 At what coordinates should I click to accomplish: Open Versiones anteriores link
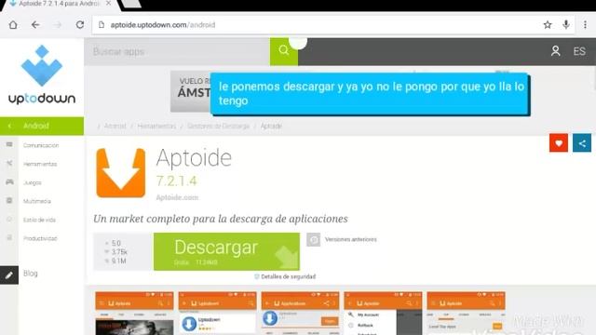[x=351, y=239]
